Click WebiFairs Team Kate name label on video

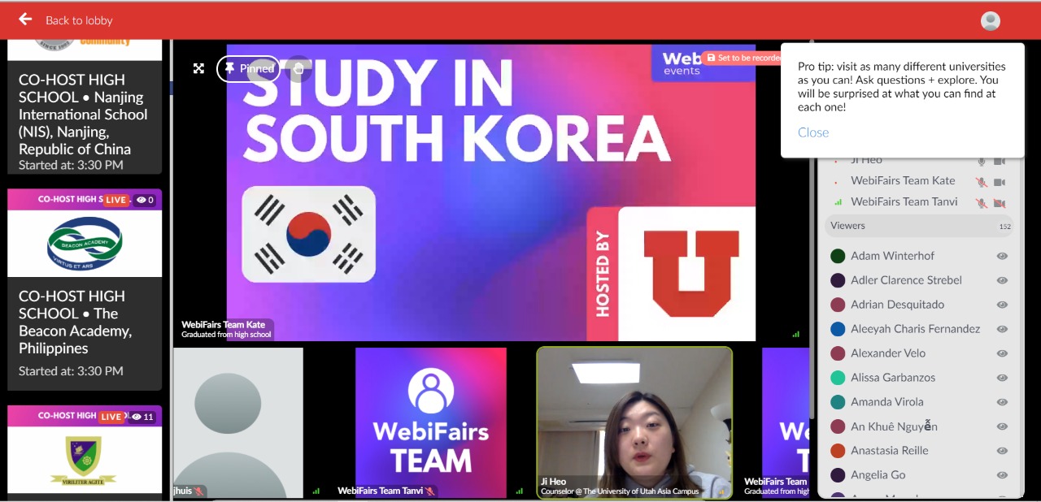click(x=224, y=325)
